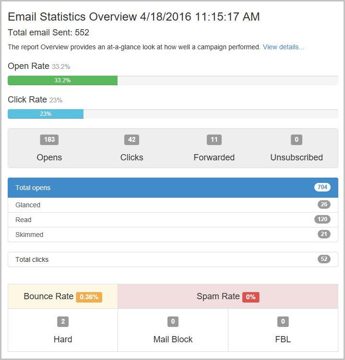
Task: Open the View details... link
Action: tap(283, 47)
